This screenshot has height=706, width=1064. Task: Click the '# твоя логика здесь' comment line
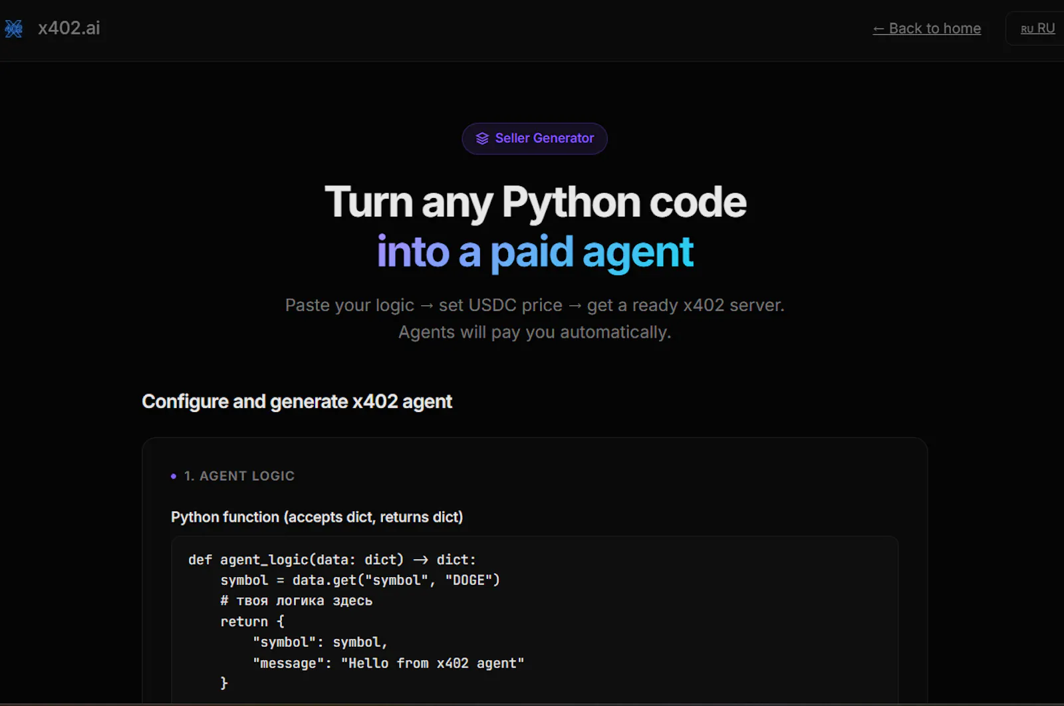(x=296, y=601)
